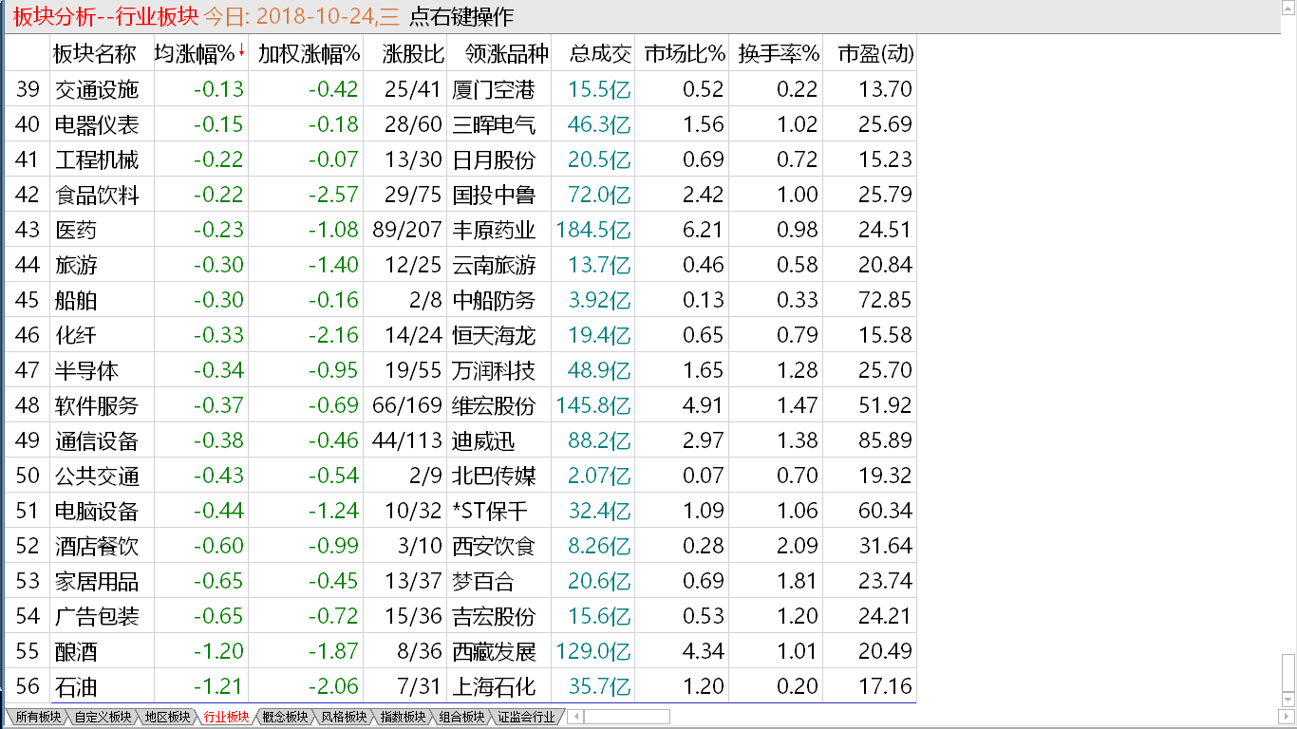This screenshot has width=1297, height=729.
Task: Switch to the 指数板块 tab
Action: [x=402, y=717]
